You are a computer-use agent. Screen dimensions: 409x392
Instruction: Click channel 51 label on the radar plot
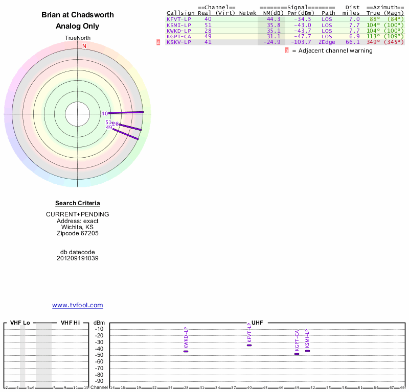(108, 122)
